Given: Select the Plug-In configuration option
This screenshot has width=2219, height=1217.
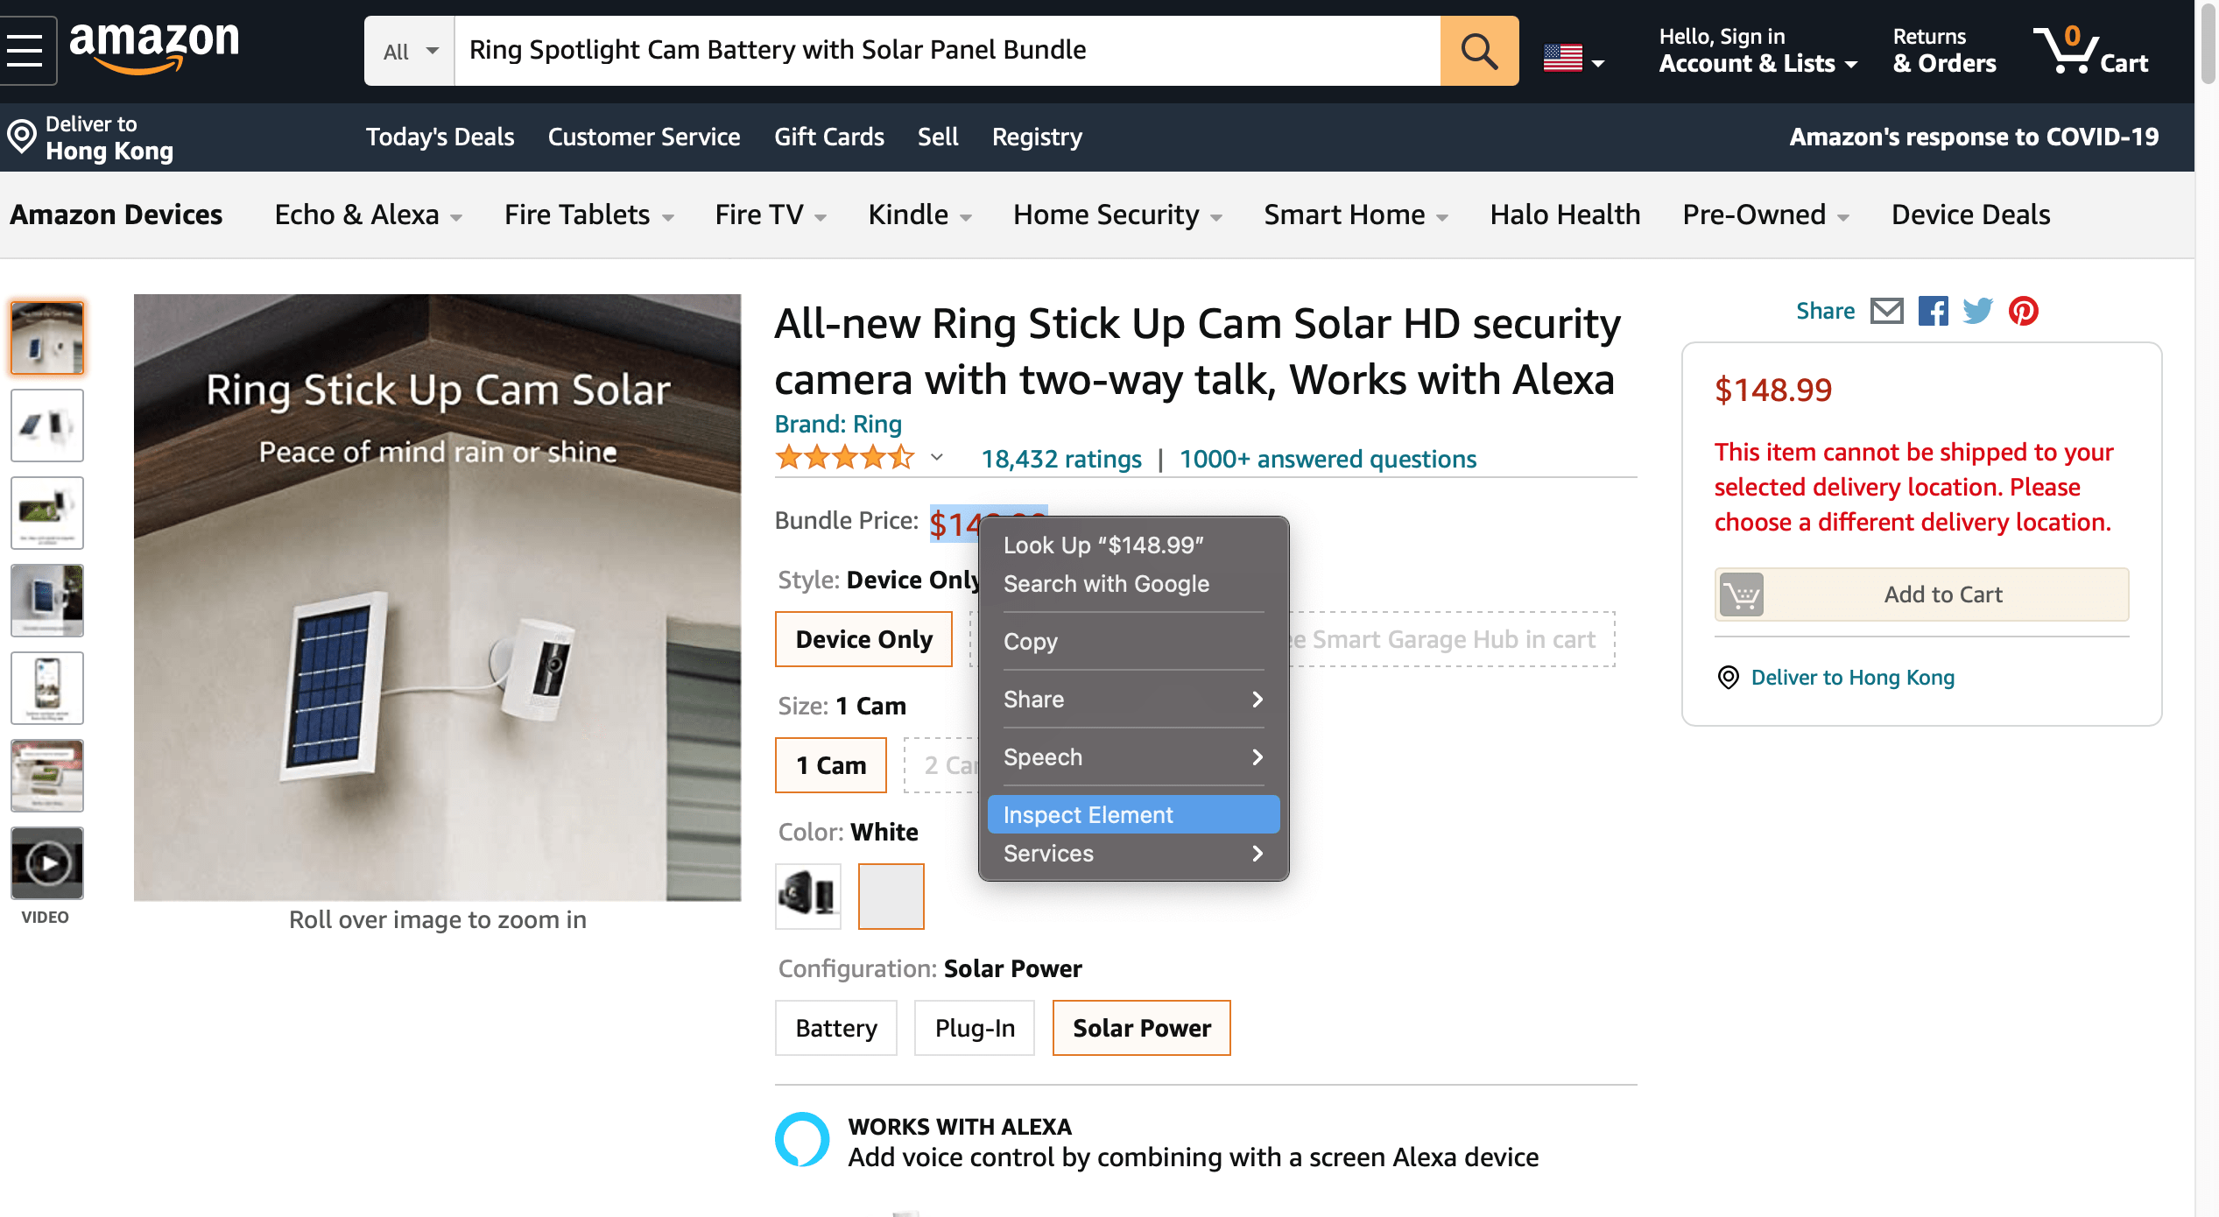Looking at the screenshot, I should [974, 1028].
